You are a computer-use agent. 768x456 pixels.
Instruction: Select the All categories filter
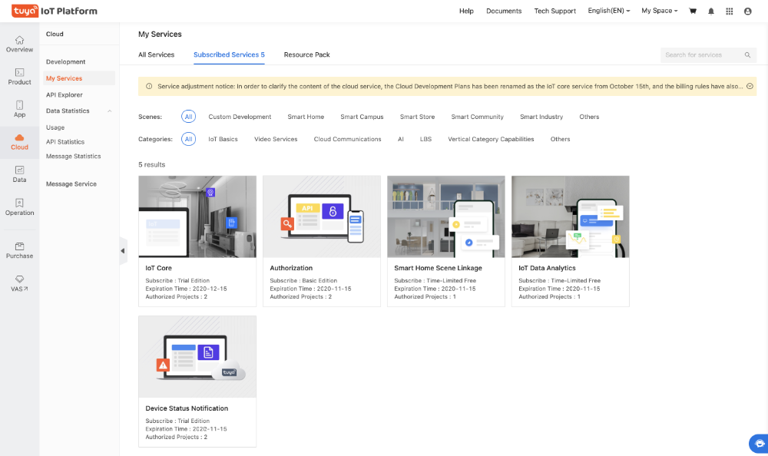pos(189,139)
